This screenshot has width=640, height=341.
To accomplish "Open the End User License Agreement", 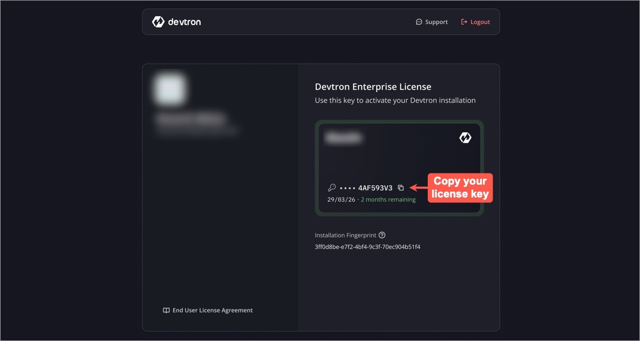I will 212,310.
